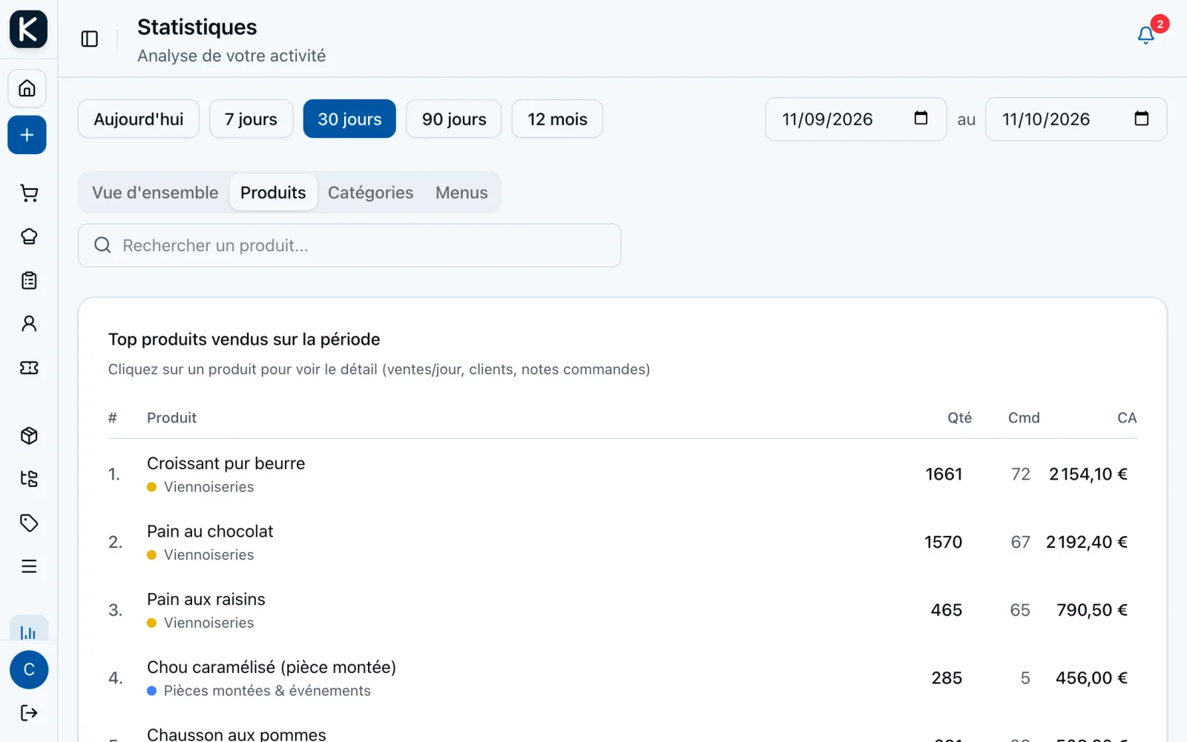The image size is (1187, 742).
Task: Focus the Rechercher un produit field
Action: coord(349,245)
